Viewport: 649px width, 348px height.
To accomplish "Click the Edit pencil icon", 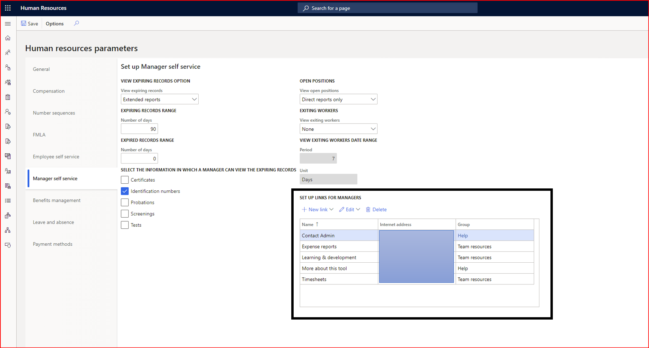I will click(342, 210).
